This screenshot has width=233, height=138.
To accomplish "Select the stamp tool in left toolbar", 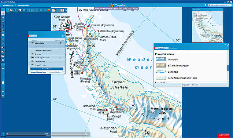I will click(3, 30).
